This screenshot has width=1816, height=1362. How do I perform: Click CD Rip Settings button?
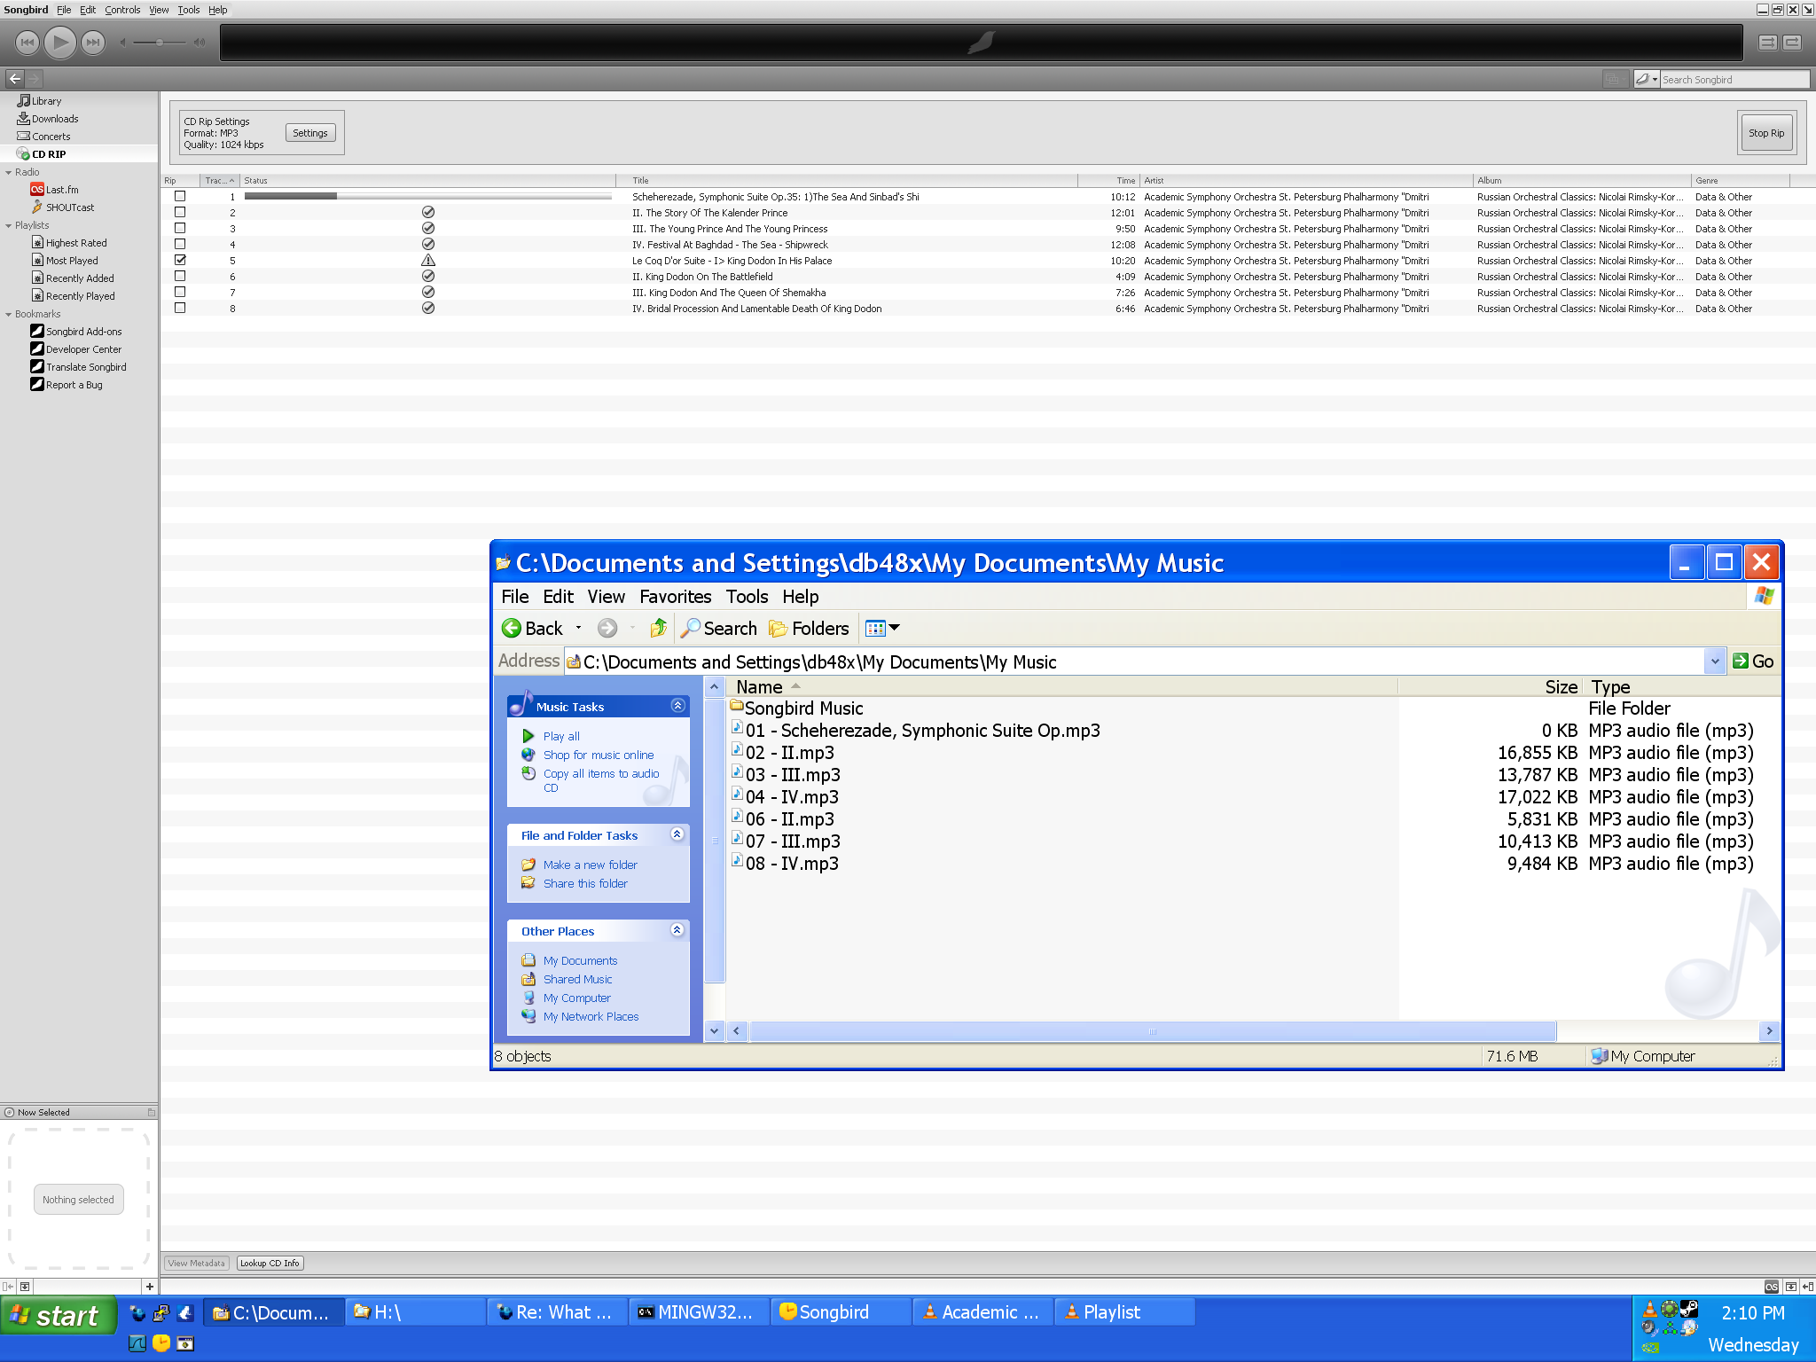coord(310,133)
